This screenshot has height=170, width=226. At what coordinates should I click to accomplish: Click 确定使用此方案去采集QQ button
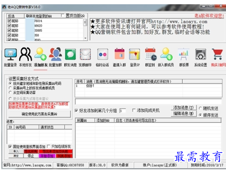coord(39,114)
